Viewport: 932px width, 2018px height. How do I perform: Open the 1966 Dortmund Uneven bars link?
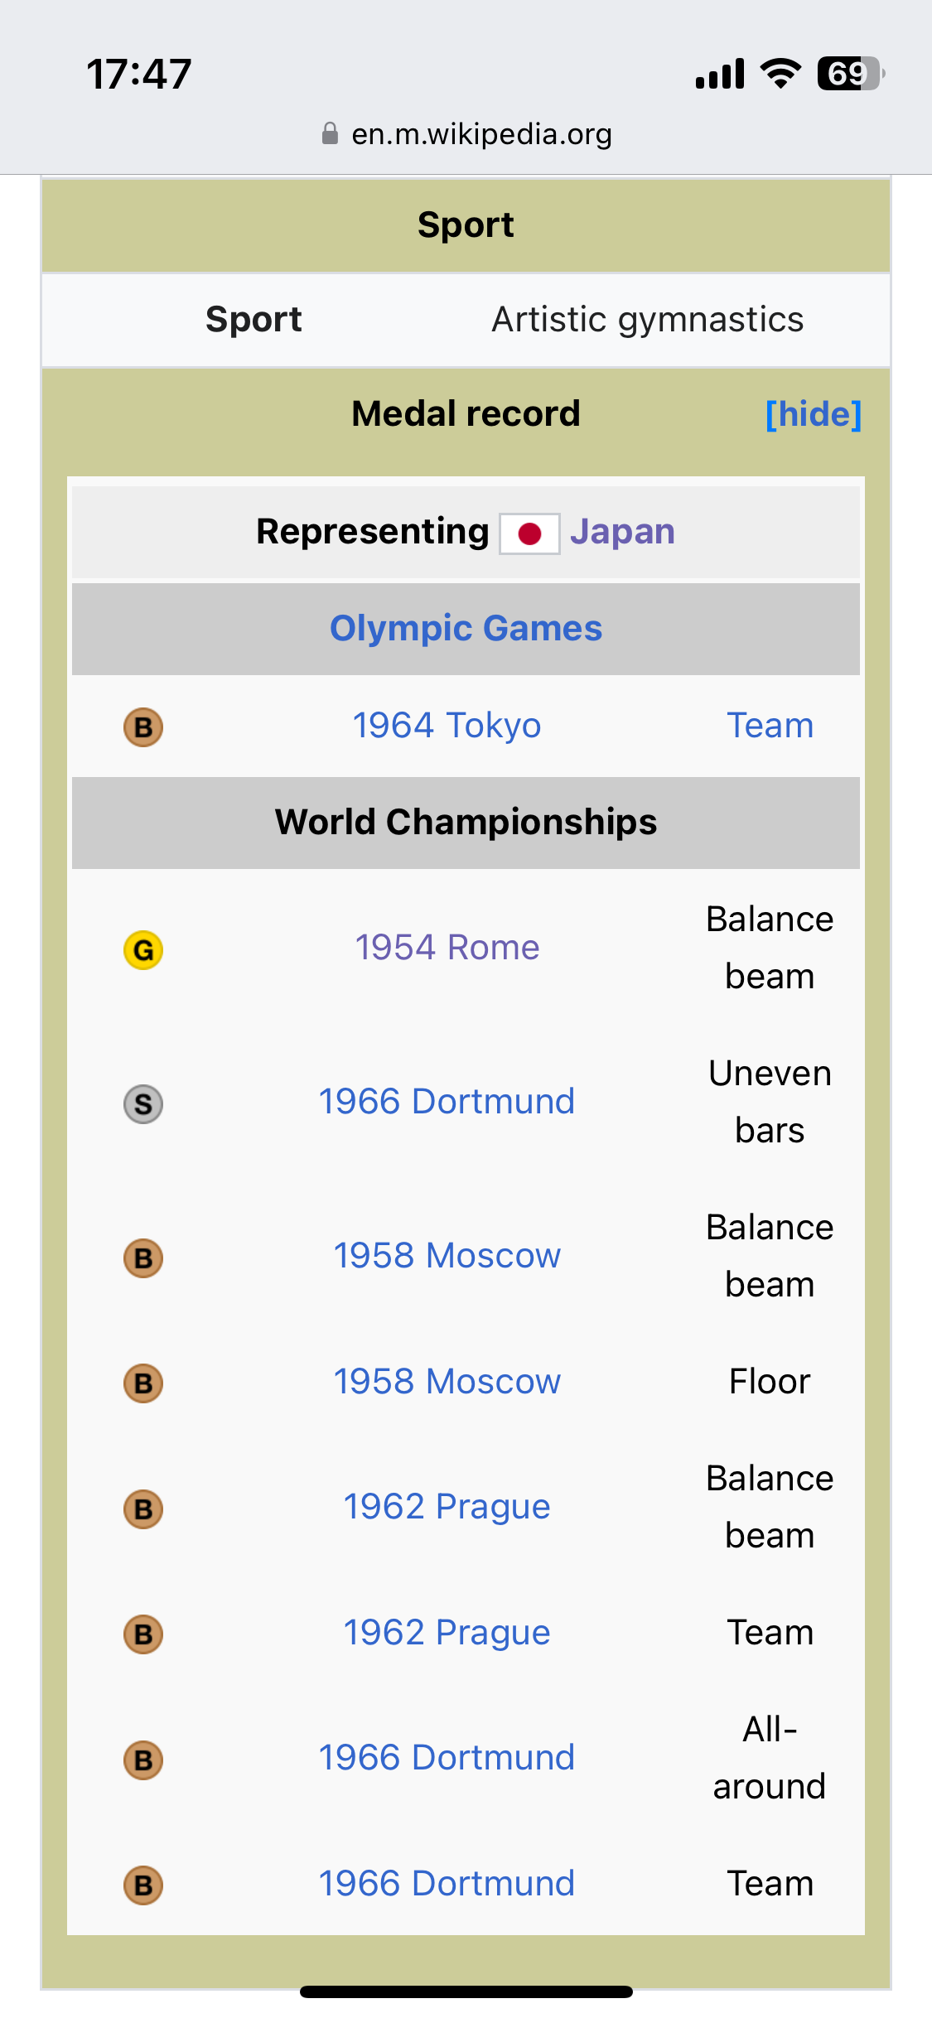(447, 1102)
